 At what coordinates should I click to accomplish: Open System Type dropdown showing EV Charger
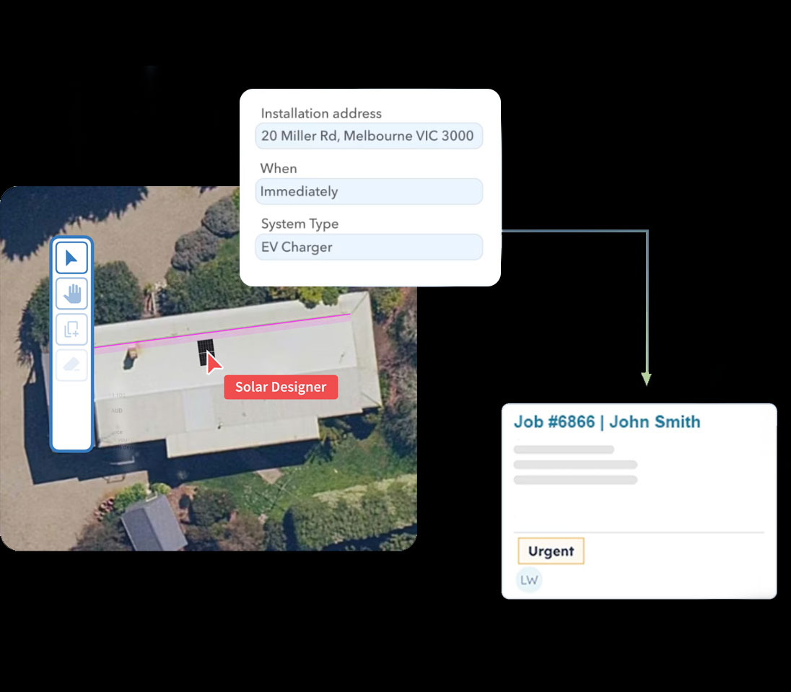[369, 247]
